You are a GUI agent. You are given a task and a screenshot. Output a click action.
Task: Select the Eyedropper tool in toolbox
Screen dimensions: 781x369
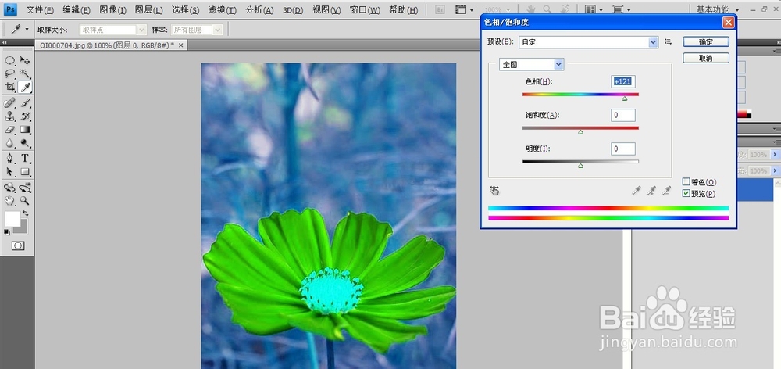pos(24,88)
